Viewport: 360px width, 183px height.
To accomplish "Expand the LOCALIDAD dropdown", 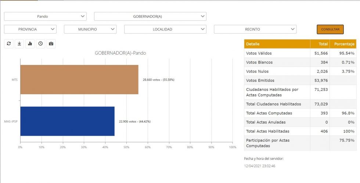I will click(x=165, y=29).
